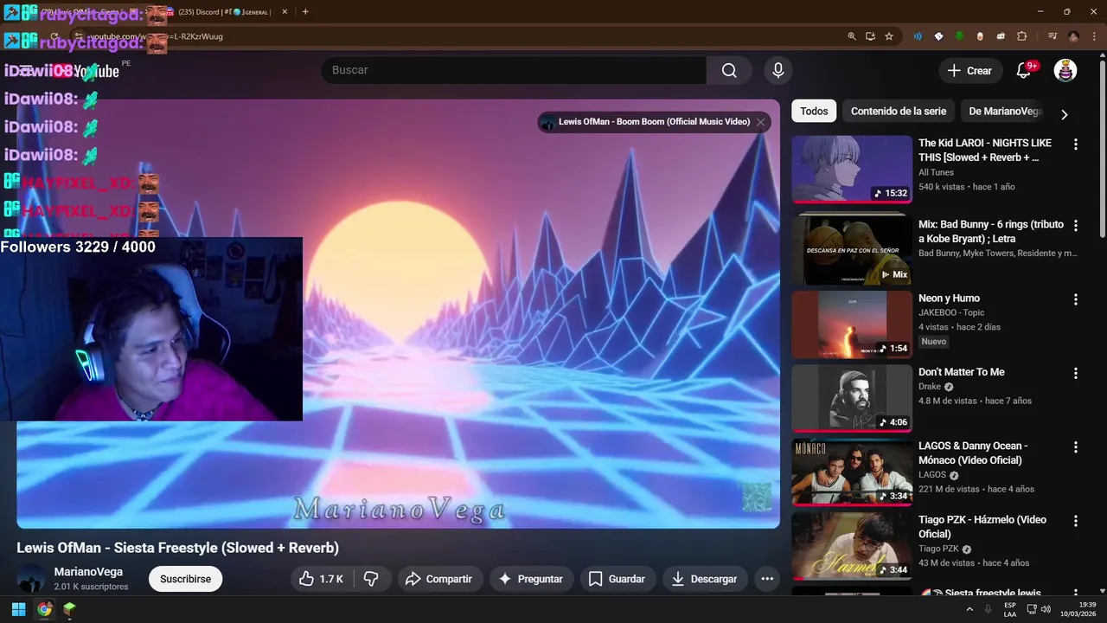This screenshot has width=1107, height=623.
Task: Open Tiago PZK Házmelo thumbnail
Action: [852, 546]
